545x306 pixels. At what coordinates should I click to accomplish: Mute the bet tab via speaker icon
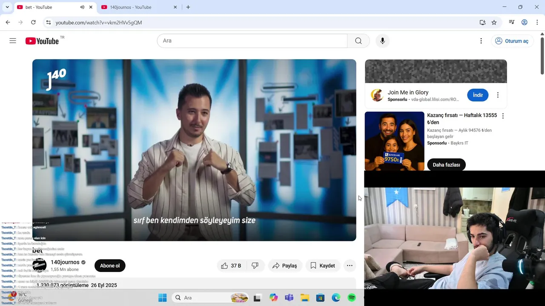(82, 7)
